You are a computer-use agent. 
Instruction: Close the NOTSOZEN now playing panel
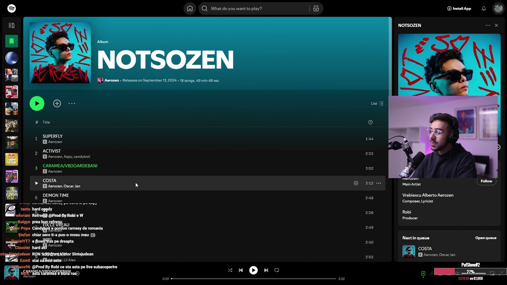coord(496,25)
